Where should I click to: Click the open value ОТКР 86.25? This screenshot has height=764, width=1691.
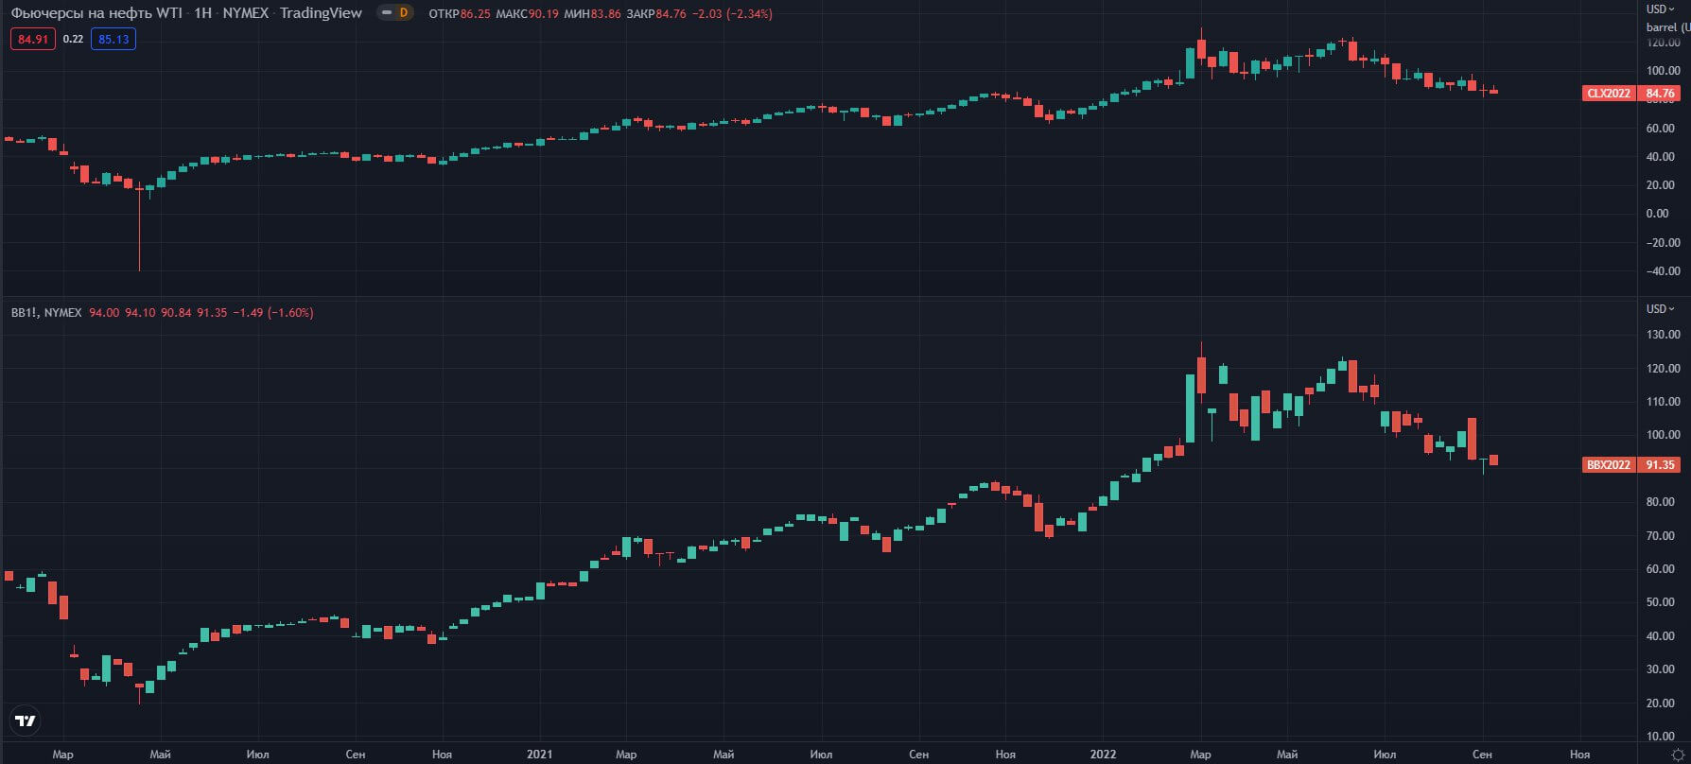(460, 14)
